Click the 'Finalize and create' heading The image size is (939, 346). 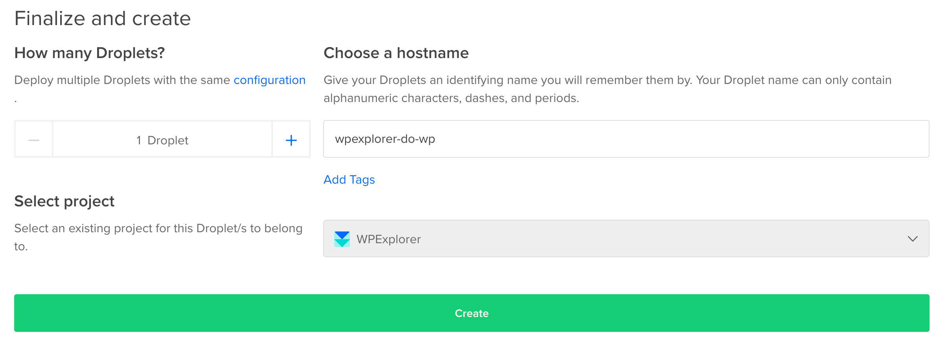coord(102,18)
